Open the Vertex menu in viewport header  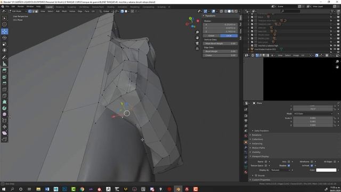tap(72, 11)
